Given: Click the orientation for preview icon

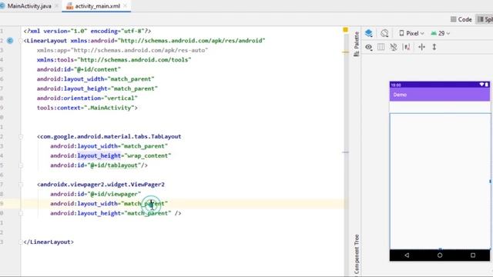Looking at the screenshot, I should pos(384,33).
